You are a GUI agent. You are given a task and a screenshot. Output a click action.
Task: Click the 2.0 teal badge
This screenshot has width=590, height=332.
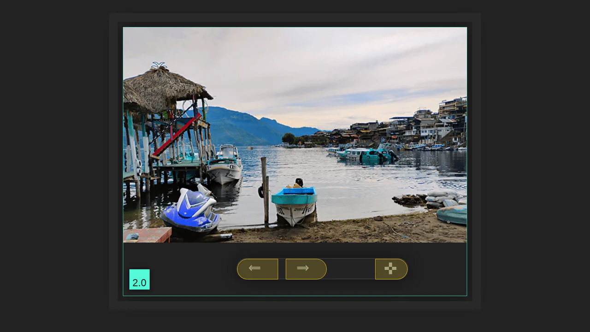click(x=140, y=279)
